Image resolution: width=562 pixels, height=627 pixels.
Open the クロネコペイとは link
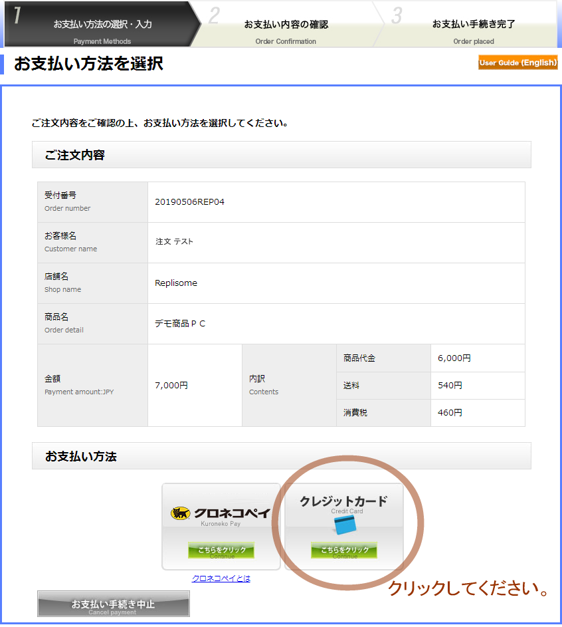point(221,578)
